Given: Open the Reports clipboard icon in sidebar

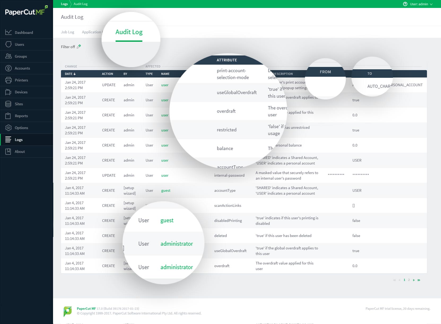Looking at the screenshot, I should tap(8, 116).
